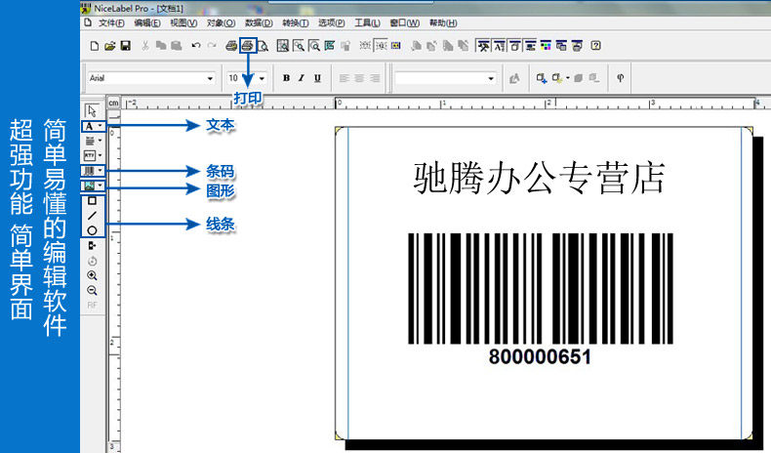
Task: Undo the last action
Action: (196, 46)
